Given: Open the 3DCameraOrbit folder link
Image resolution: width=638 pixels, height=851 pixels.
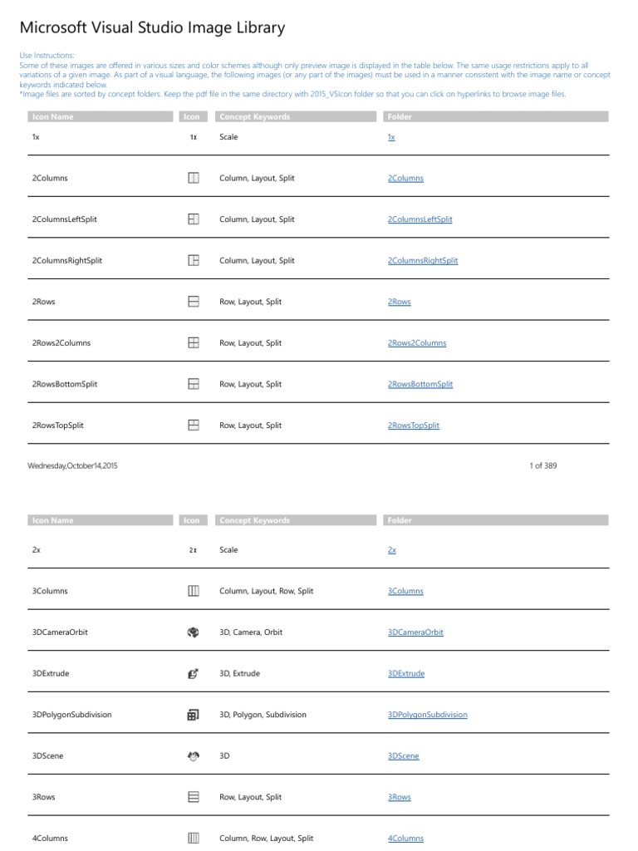Looking at the screenshot, I should 415,632.
